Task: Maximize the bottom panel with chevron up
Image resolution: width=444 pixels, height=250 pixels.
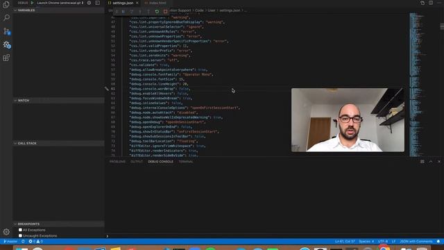Action: pos(431,162)
